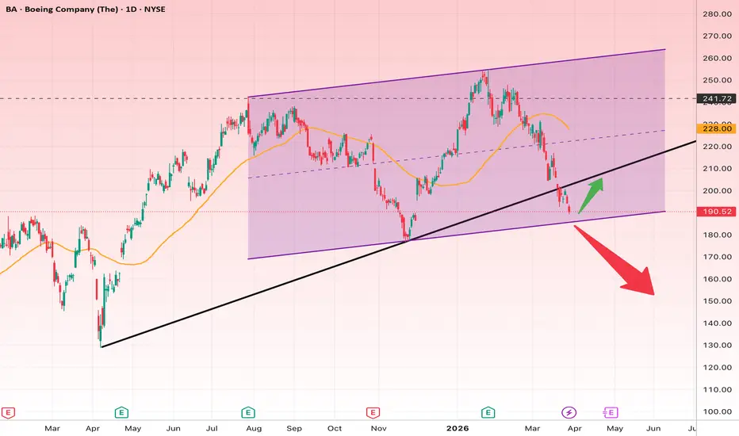This screenshot has width=739, height=436.
Task: Click the Jul label on time axis
Action: pyautogui.click(x=212, y=428)
